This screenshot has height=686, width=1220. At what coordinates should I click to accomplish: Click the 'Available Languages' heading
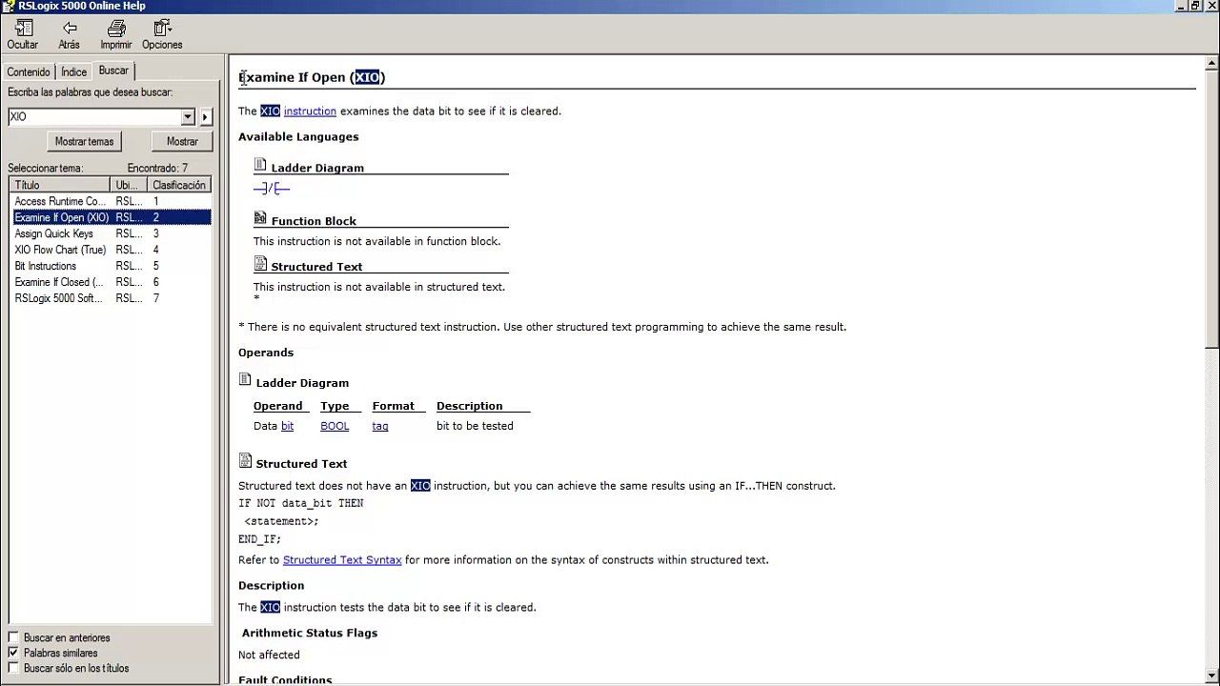(x=298, y=137)
